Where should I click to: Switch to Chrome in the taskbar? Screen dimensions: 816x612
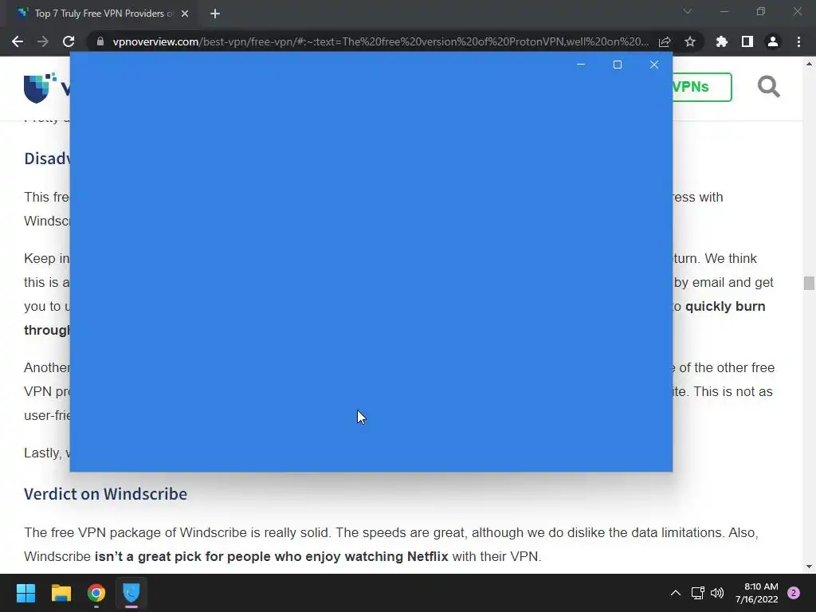coord(96,593)
